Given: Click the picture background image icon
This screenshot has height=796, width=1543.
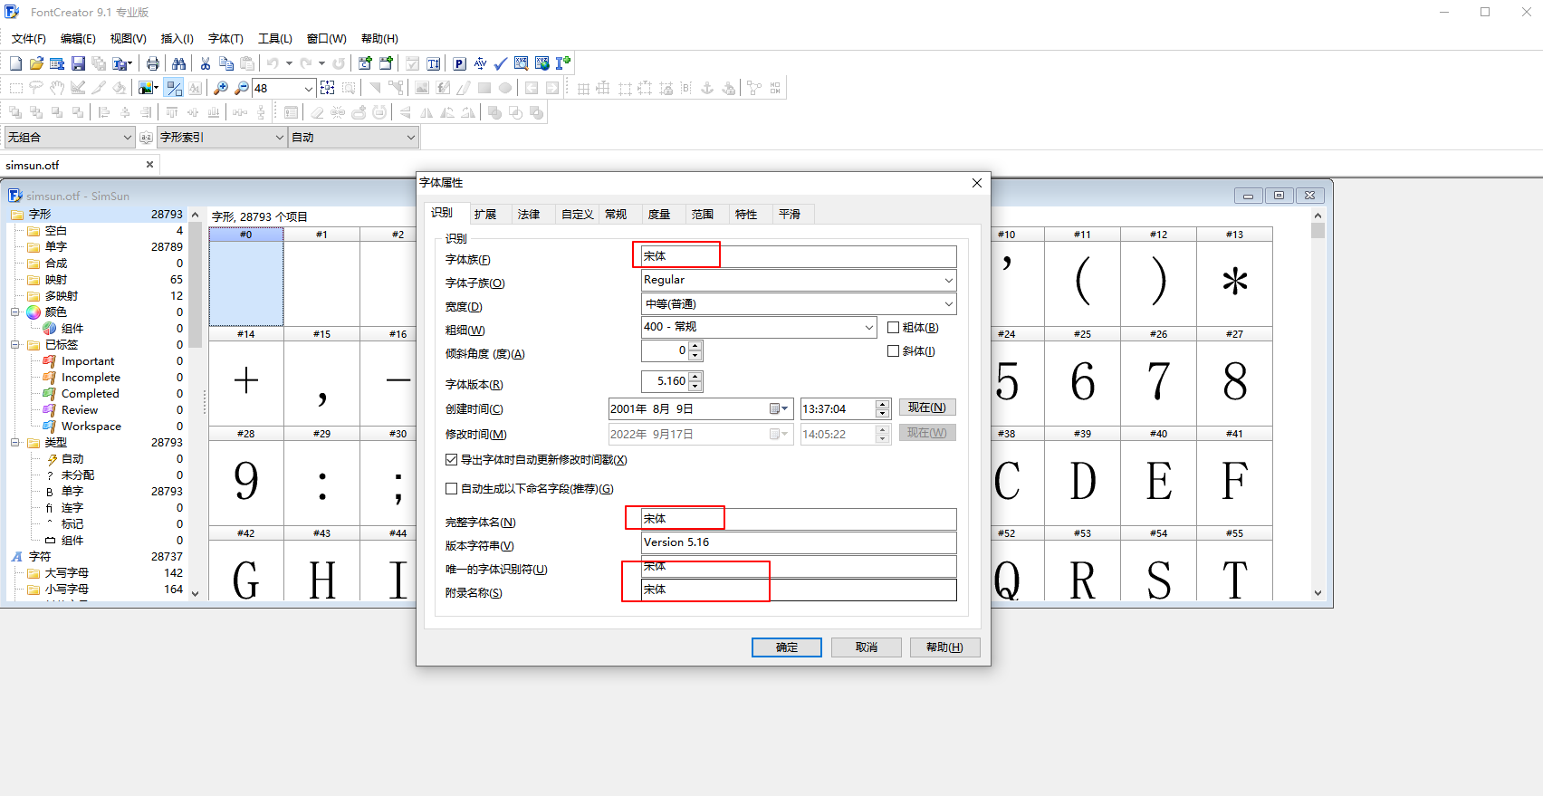Looking at the screenshot, I should point(146,88).
